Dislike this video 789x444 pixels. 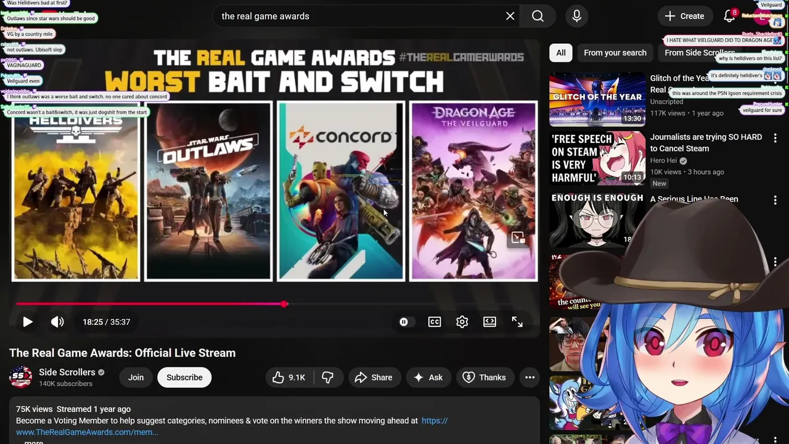point(328,377)
